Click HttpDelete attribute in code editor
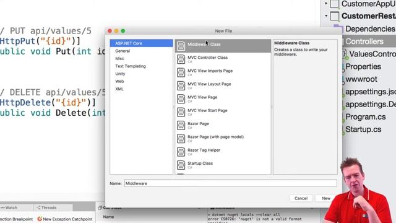This screenshot has height=223, width=396. 25,102
